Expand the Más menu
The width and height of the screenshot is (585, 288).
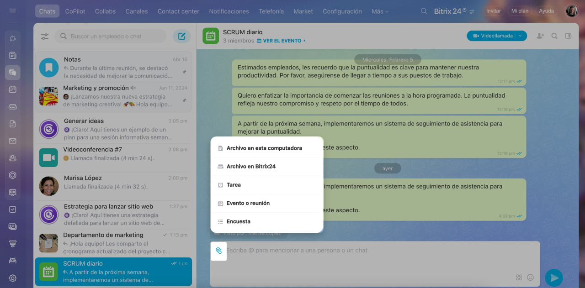pyautogui.click(x=380, y=11)
